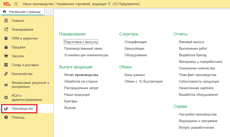Click the Планирование chart icon
This screenshot has width=230, height=137.
coord(6,30)
